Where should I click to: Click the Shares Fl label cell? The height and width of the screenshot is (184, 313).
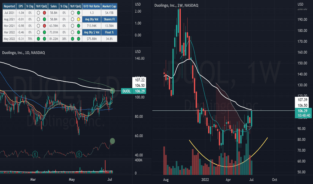(109, 19)
